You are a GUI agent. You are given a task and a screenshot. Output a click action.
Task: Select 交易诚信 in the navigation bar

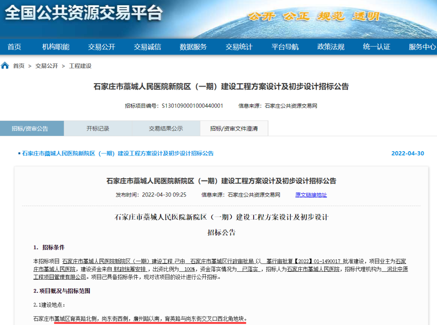coord(147,47)
